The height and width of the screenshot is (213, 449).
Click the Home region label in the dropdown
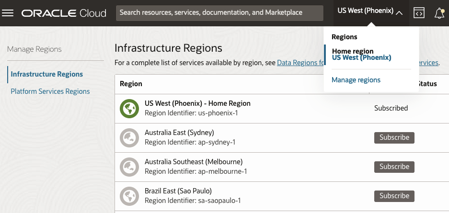coord(353,51)
